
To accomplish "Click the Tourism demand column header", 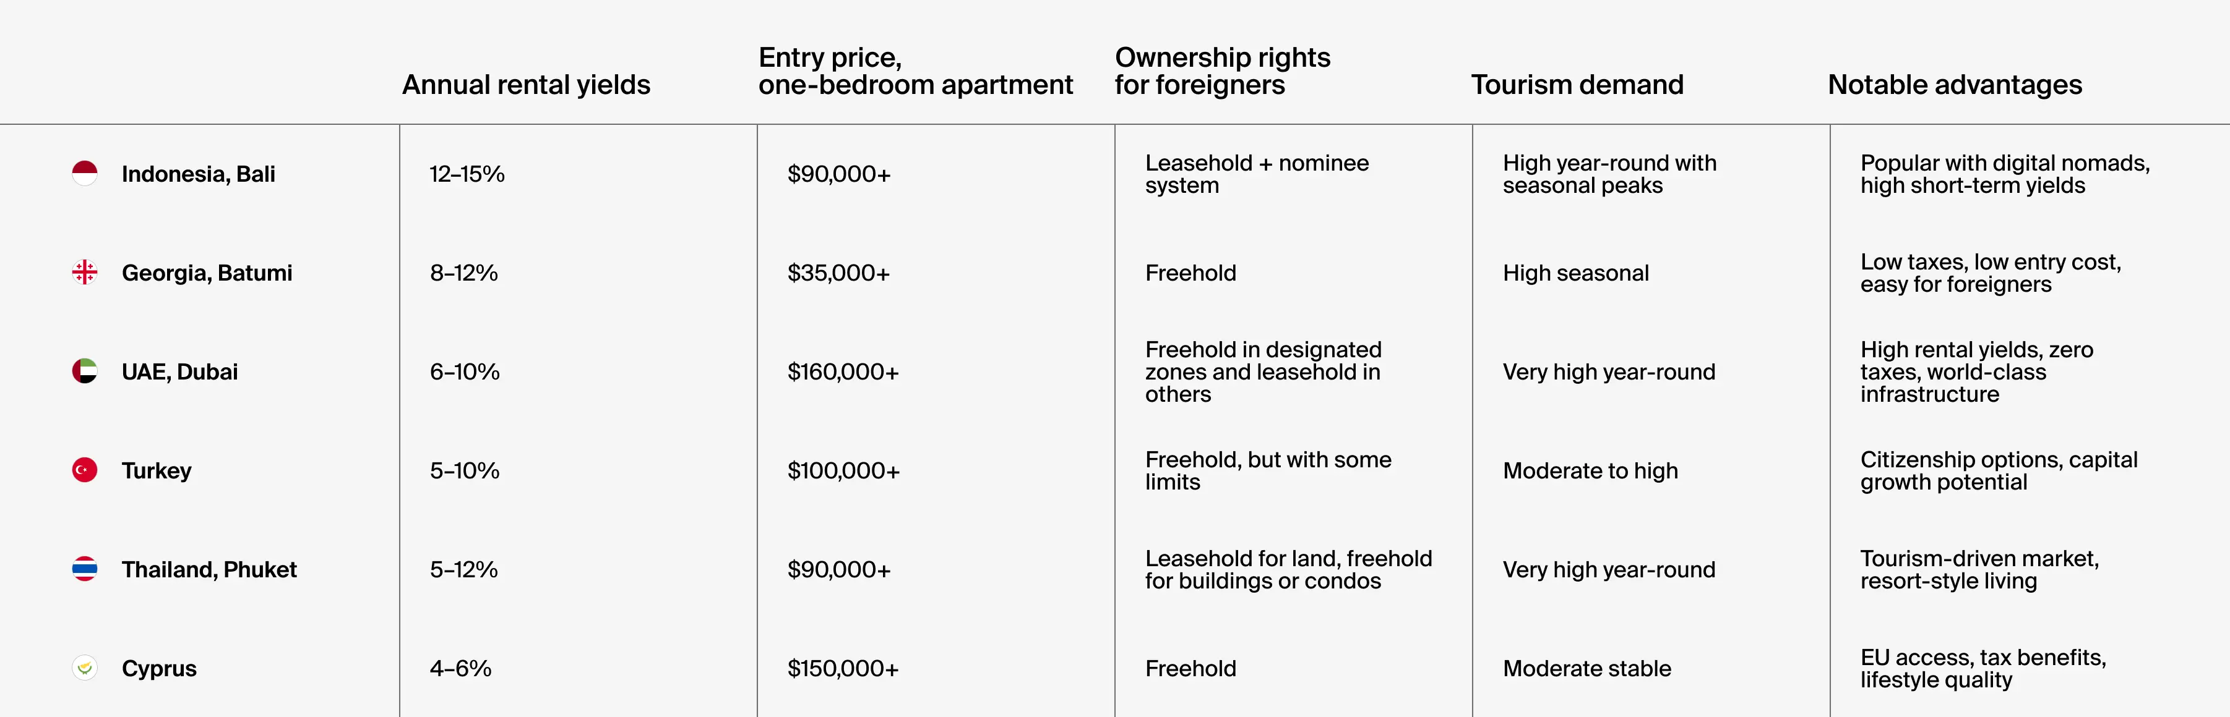I will click(1577, 85).
